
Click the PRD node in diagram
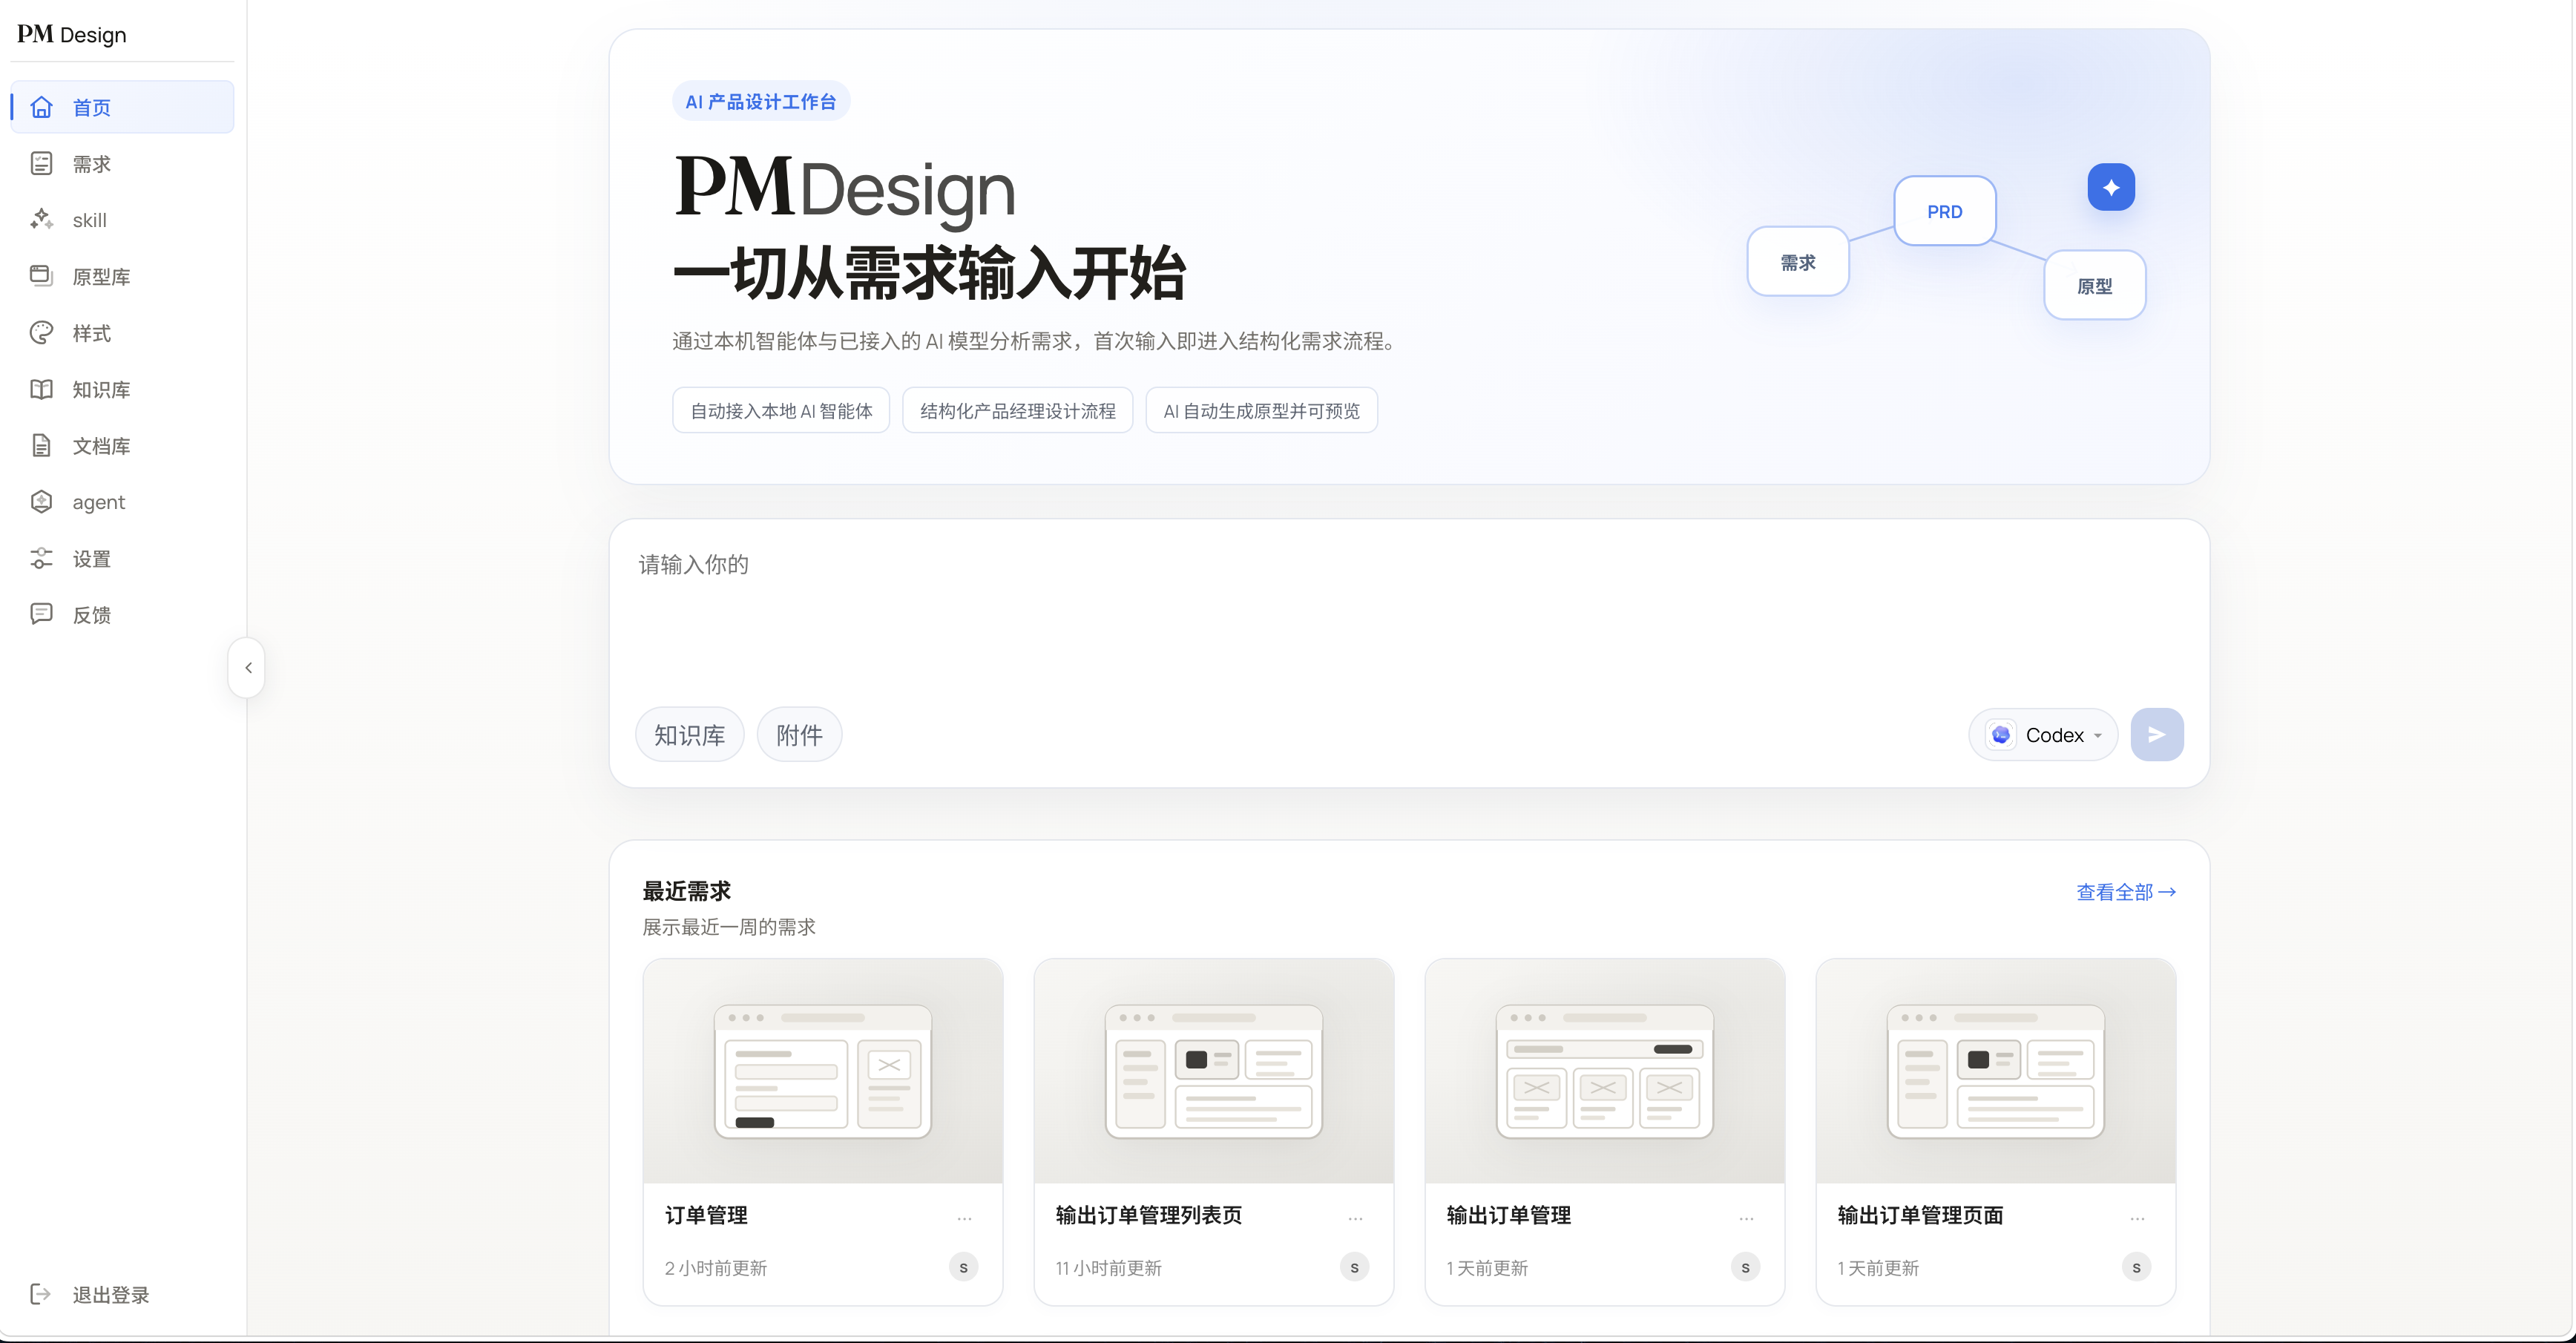click(x=1945, y=211)
